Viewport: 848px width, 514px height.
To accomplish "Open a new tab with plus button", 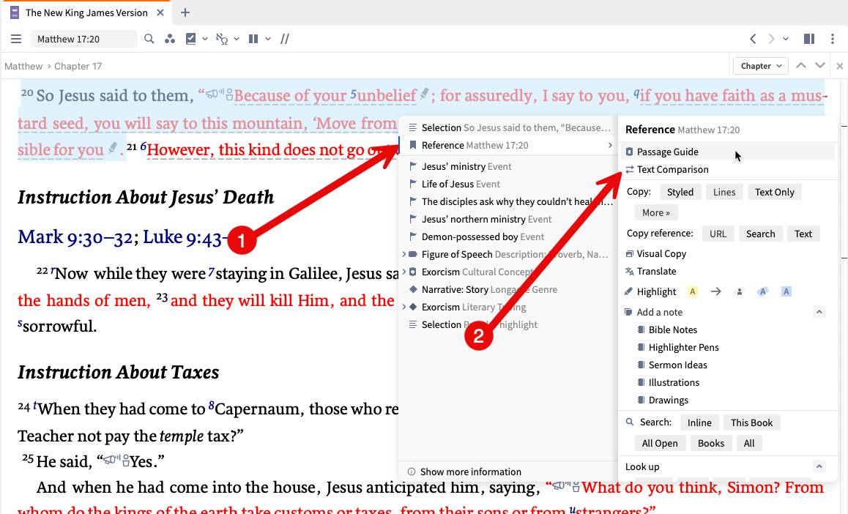I will tap(185, 12).
